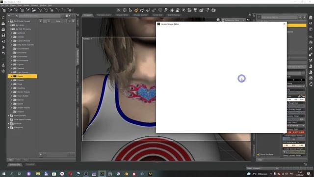314x177 pixels.
Task: Click the Save floppy-disk icon
Action: pyautogui.click(x=3, y=35)
